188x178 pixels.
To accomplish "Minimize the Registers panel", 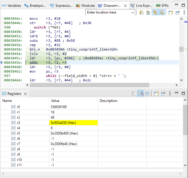I will pyautogui.click(x=177, y=93).
